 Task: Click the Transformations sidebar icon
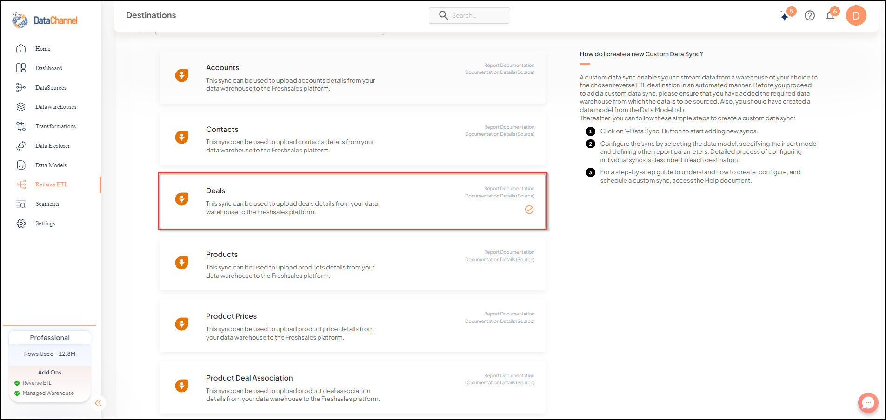pos(21,126)
